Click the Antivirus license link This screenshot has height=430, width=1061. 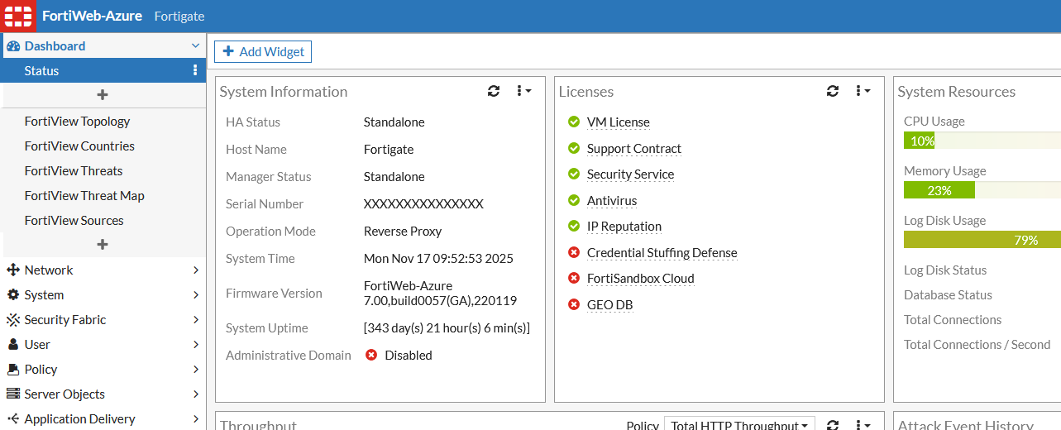point(612,201)
